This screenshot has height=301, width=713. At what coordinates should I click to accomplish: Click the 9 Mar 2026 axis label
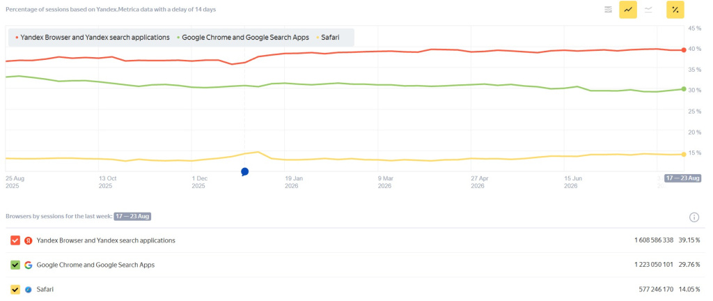pyautogui.click(x=384, y=182)
